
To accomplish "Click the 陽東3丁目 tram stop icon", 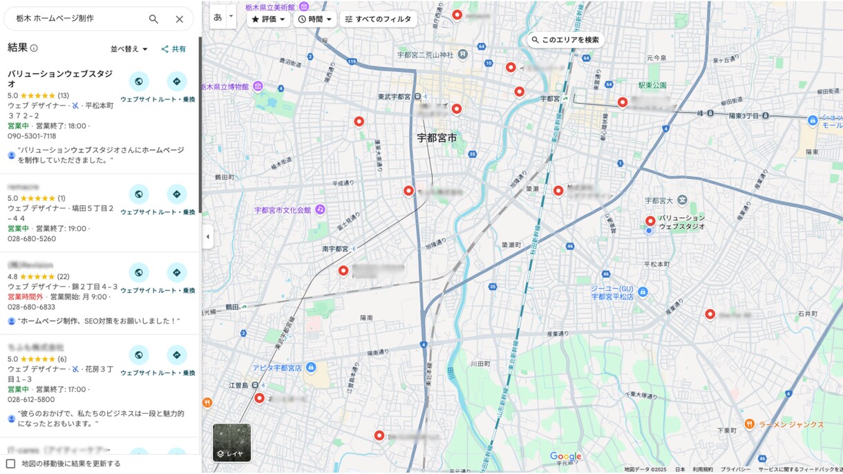I will (766, 115).
